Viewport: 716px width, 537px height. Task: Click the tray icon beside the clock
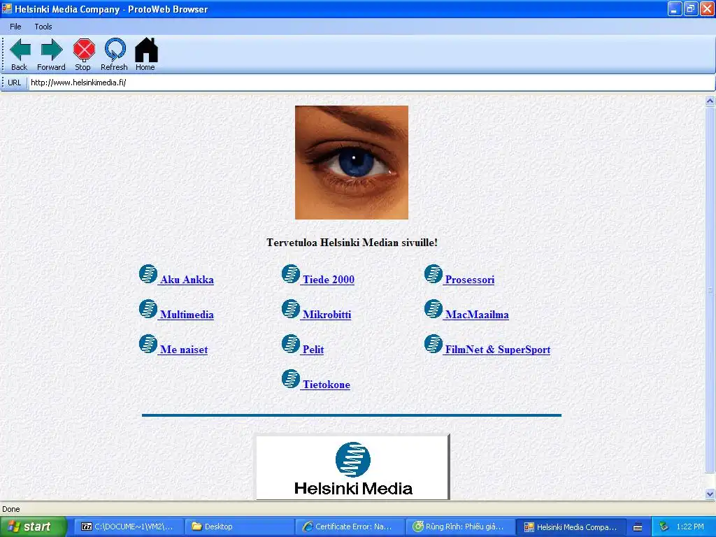[x=664, y=527]
